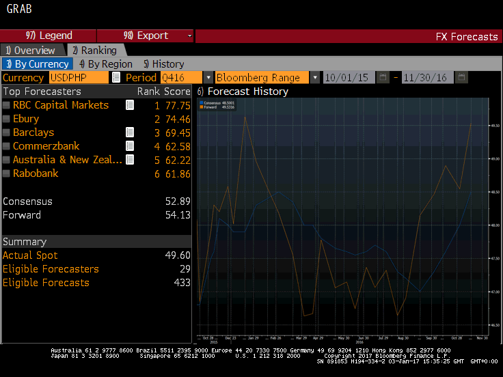Open document icon beside Commerzbank
Screen dimensions: 503x377
tap(130, 146)
